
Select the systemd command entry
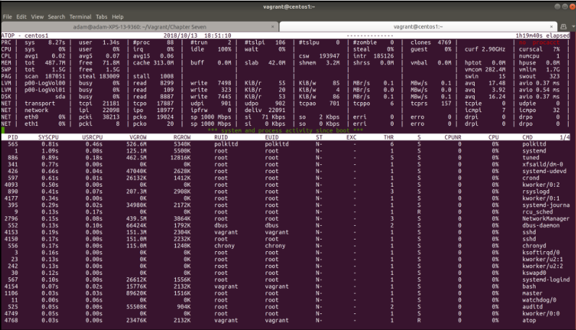tap(534, 151)
